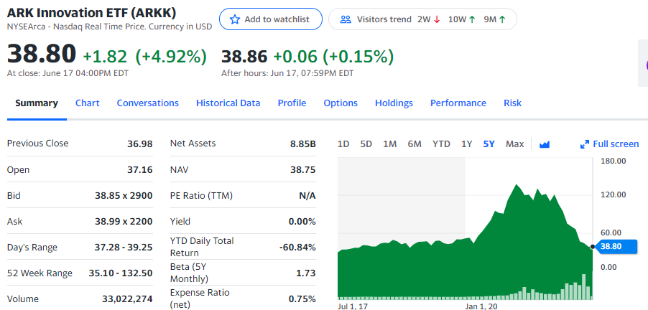Click the Ask value 38.99 x 2200
The image size is (648, 310).
coord(124,222)
